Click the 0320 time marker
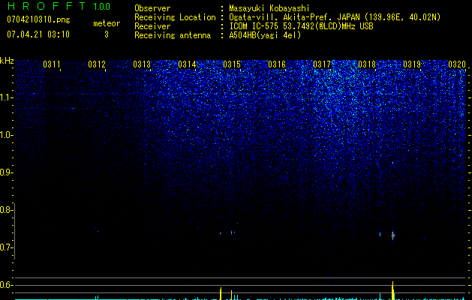This screenshot has width=472, height=300. pos(457,64)
